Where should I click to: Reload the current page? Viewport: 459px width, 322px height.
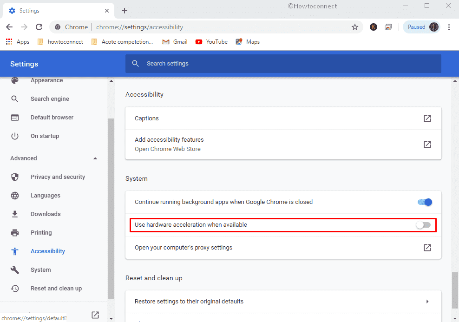click(39, 27)
